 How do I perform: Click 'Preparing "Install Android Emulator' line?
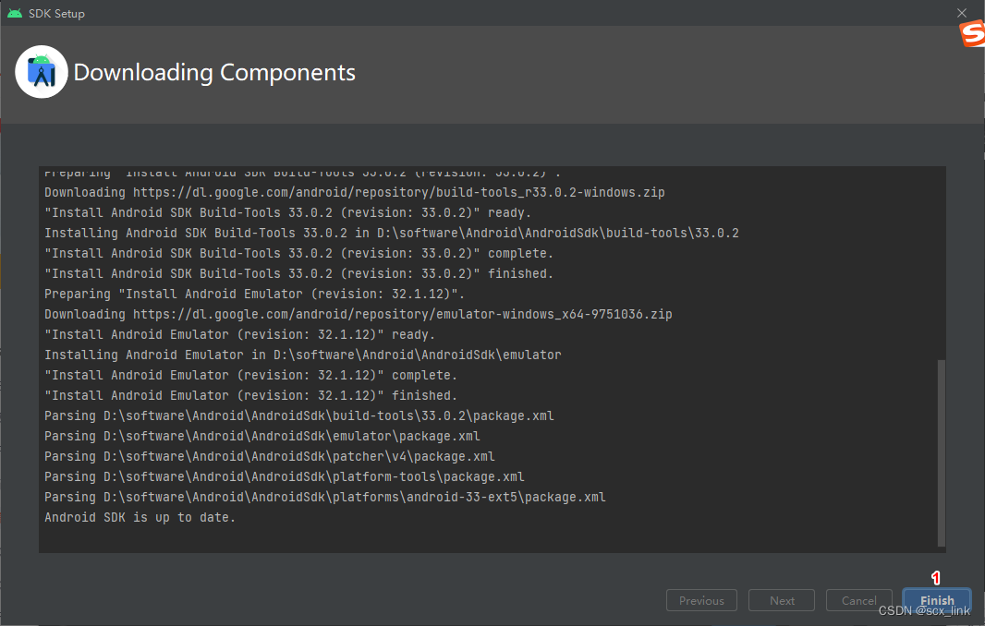pos(254,294)
